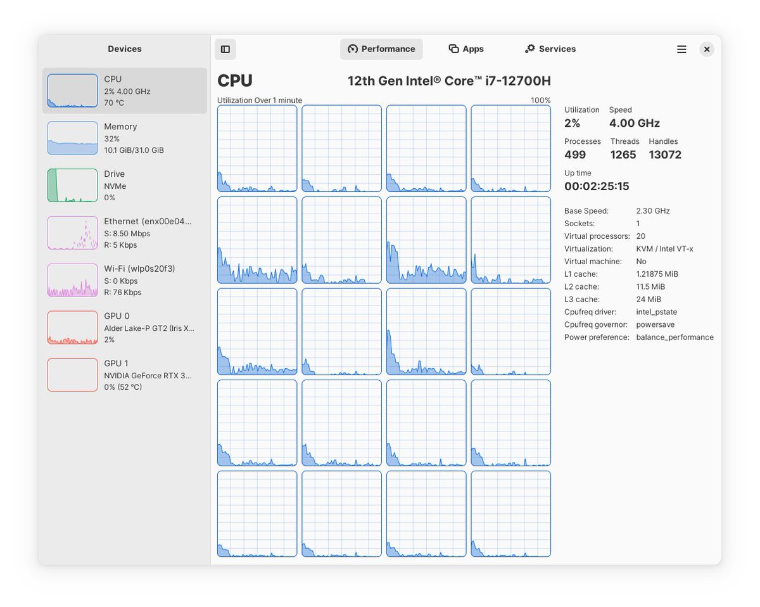Select the CPU device in the sidebar
The height and width of the screenshot is (607, 760).
[x=125, y=91]
